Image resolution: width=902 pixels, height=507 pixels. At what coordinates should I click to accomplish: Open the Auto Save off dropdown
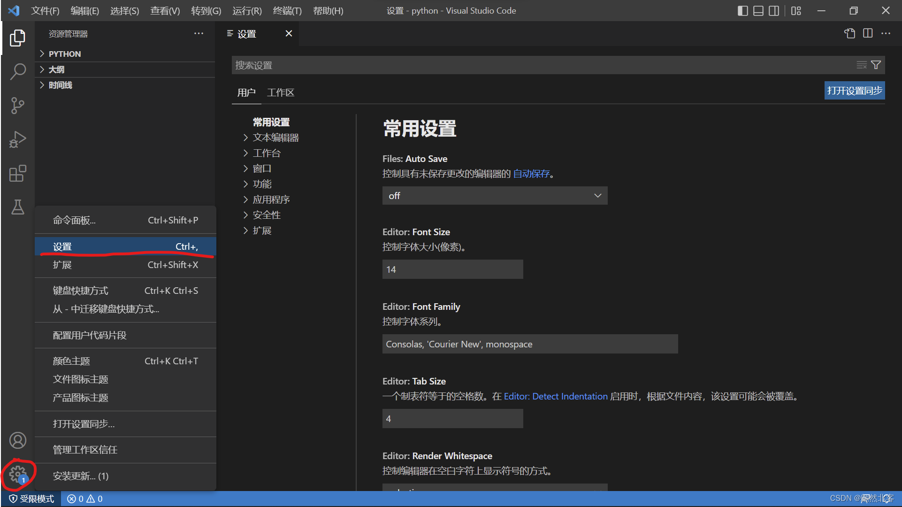[x=495, y=196]
